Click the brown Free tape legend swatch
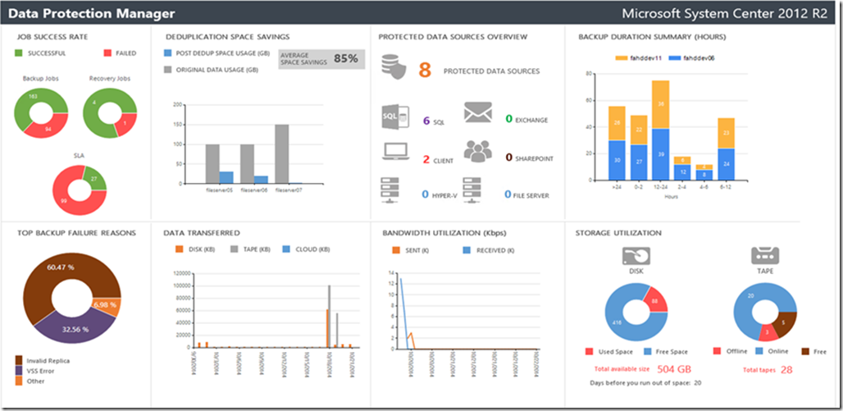Screen dimensions: 843x411 (806, 351)
